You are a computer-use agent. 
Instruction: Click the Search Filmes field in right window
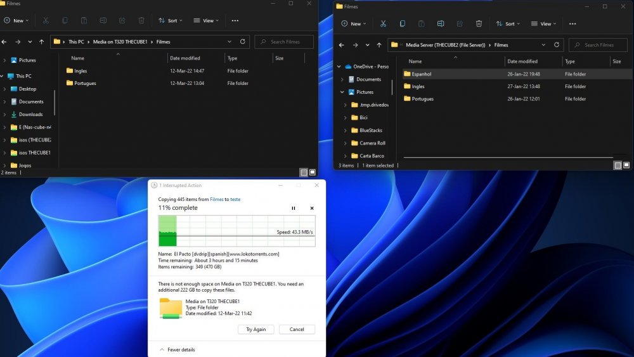tap(598, 45)
